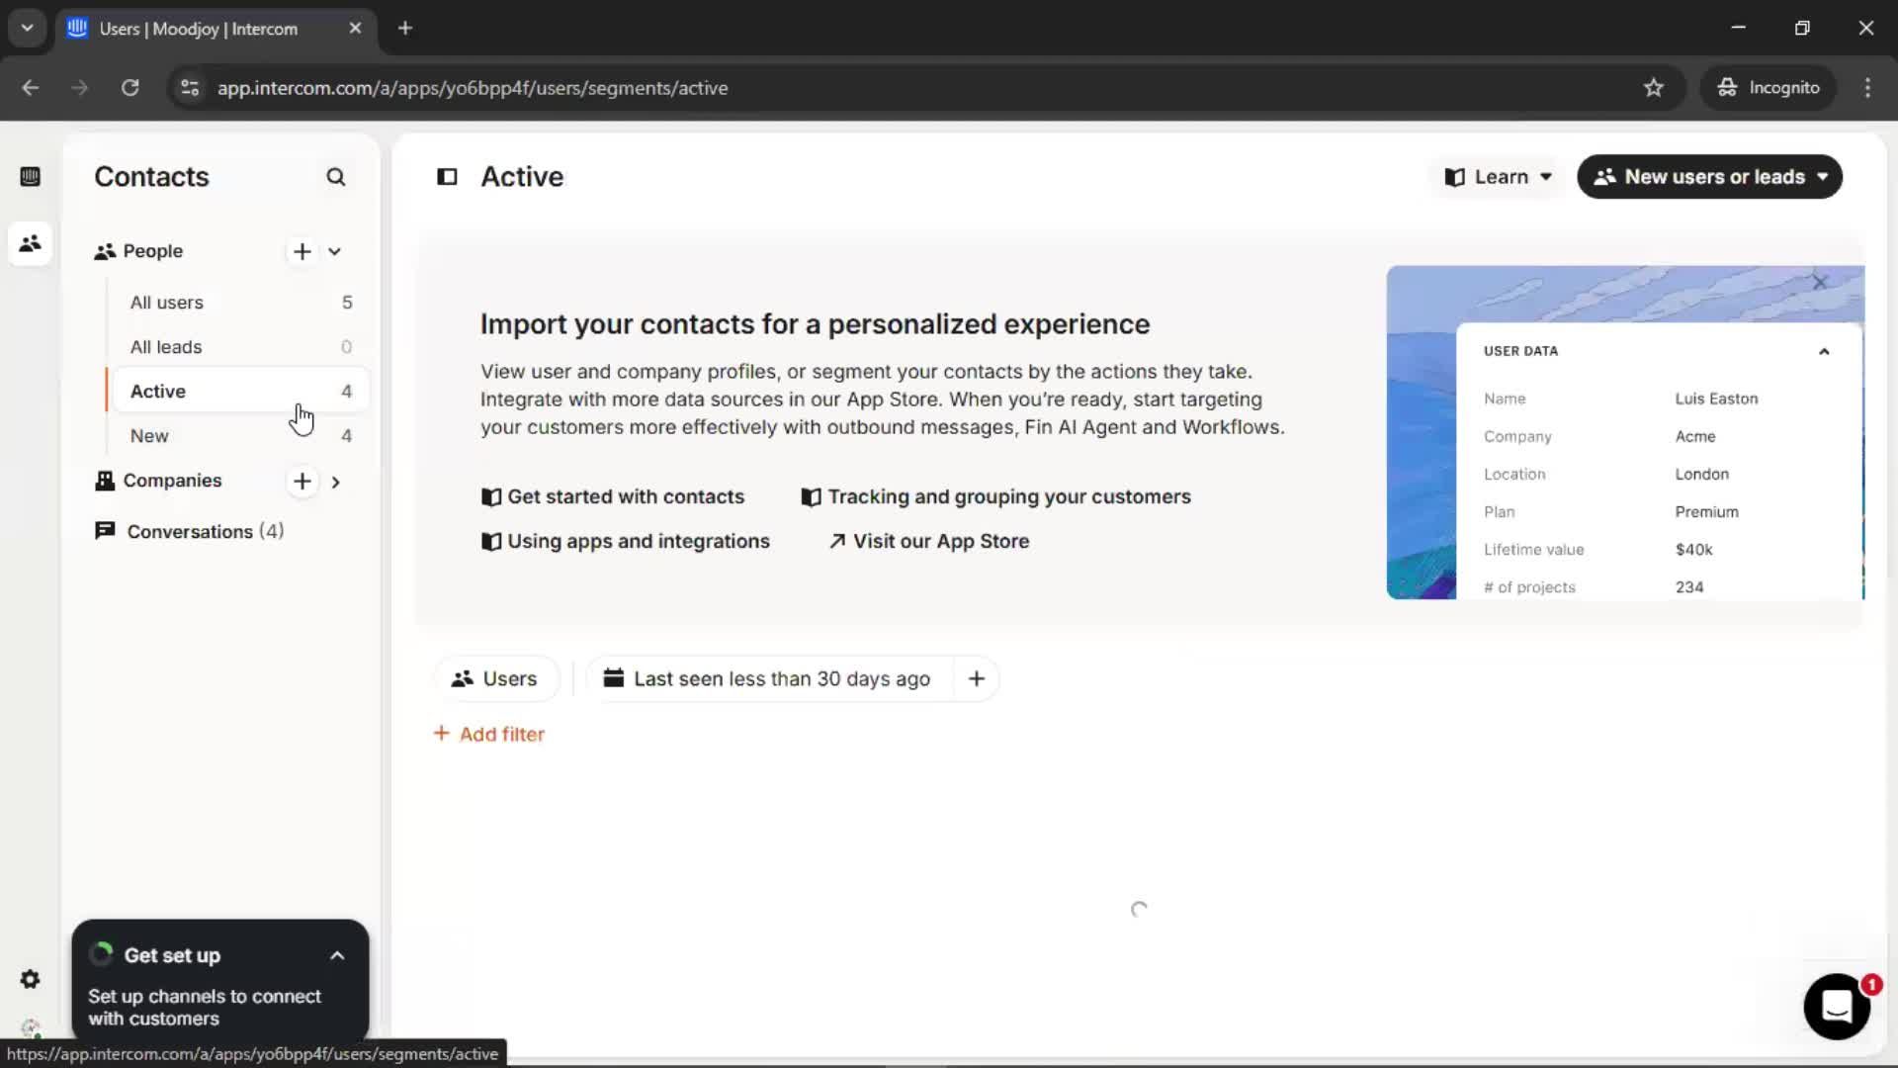Open the Inbox icon in left rail

(30, 177)
